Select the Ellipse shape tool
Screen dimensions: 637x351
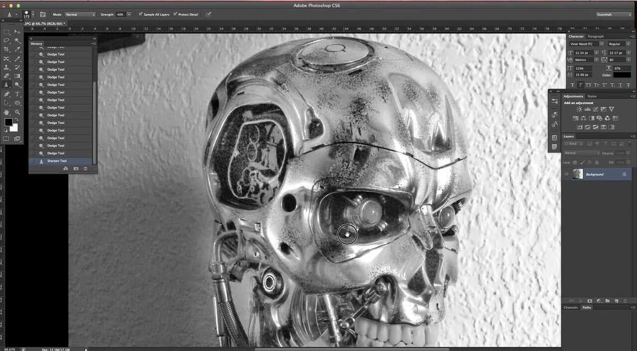click(18, 103)
